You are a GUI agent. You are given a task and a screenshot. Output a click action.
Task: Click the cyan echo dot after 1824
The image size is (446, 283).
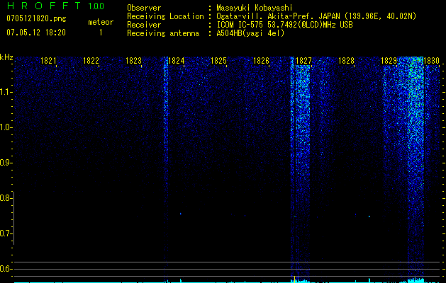pyautogui.click(x=181, y=214)
